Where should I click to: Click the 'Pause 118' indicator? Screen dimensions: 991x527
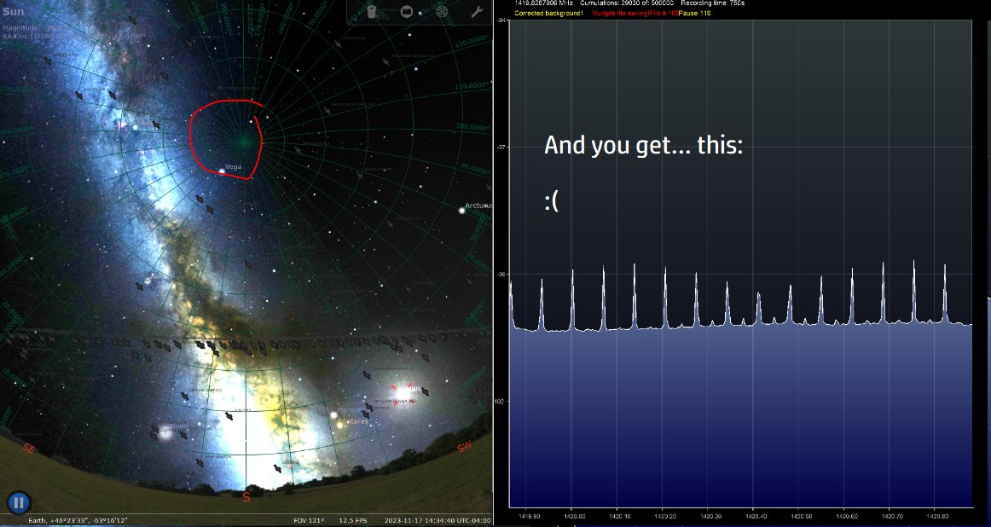(x=694, y=13)
